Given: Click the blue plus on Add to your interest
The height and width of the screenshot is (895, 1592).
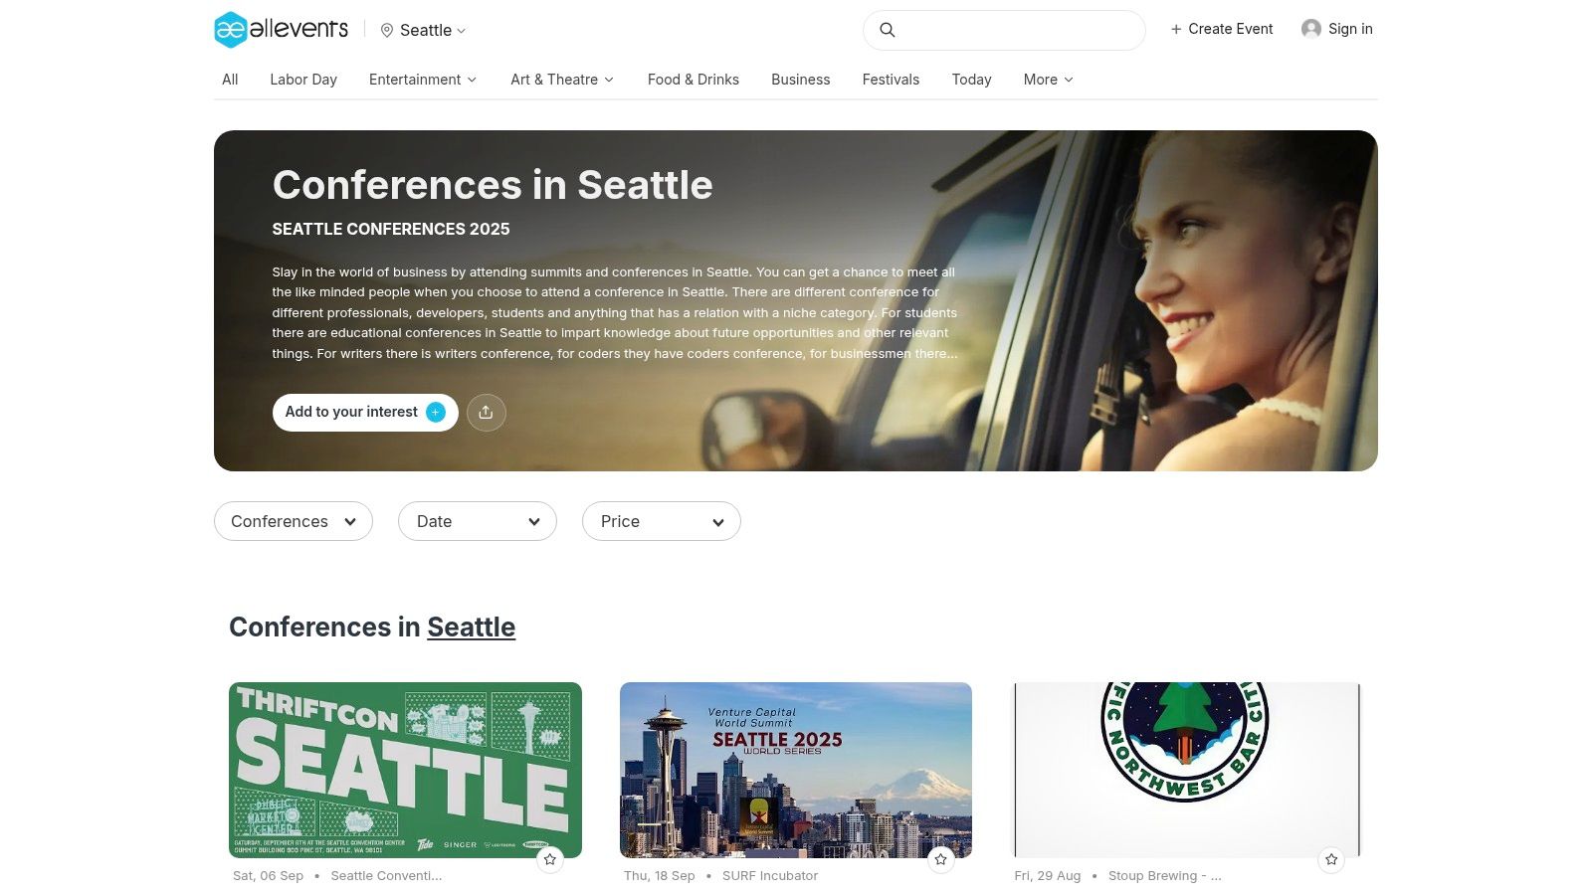Looking at the screenshot, I should [436, 412].
